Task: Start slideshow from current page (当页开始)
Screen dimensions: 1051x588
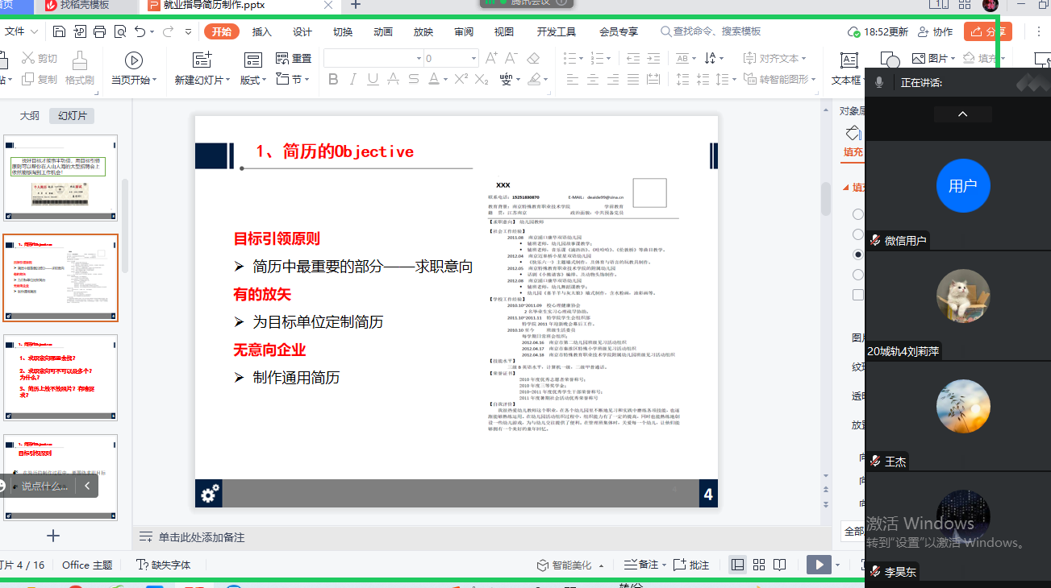Action: [x=134, y=60]
